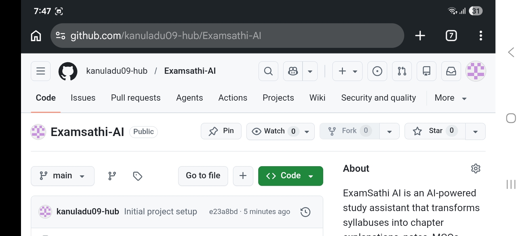The image size is (525, 236).
Task: Switch to the Pull requests tab
Action: (136, 98)
